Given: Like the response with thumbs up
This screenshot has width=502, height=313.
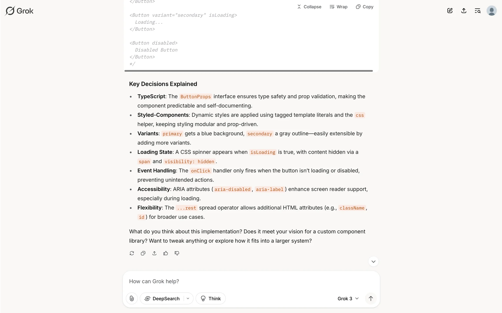Looking at the screenshot, I should point(166,253).
